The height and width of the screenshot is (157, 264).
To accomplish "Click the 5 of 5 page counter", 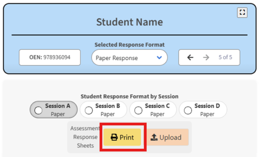I will [x=225, y=57].
